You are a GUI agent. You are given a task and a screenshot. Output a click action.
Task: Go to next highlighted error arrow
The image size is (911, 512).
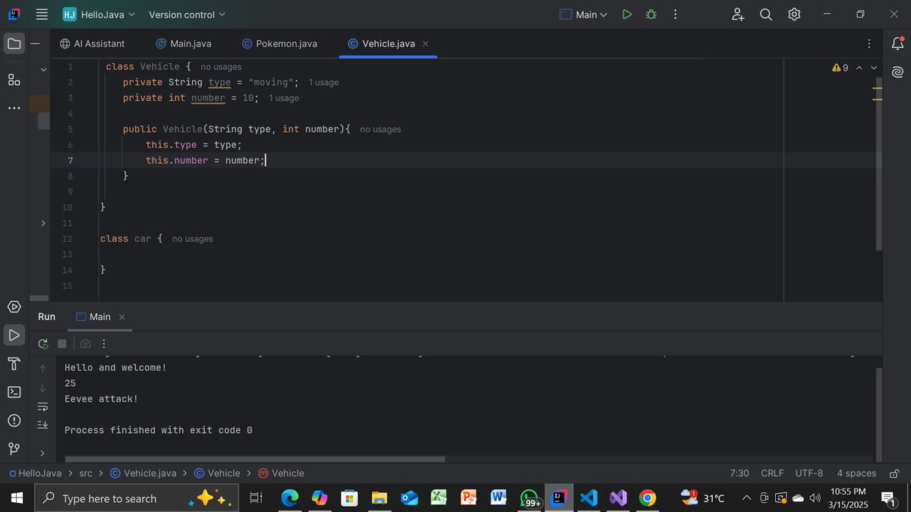[874, 68]
